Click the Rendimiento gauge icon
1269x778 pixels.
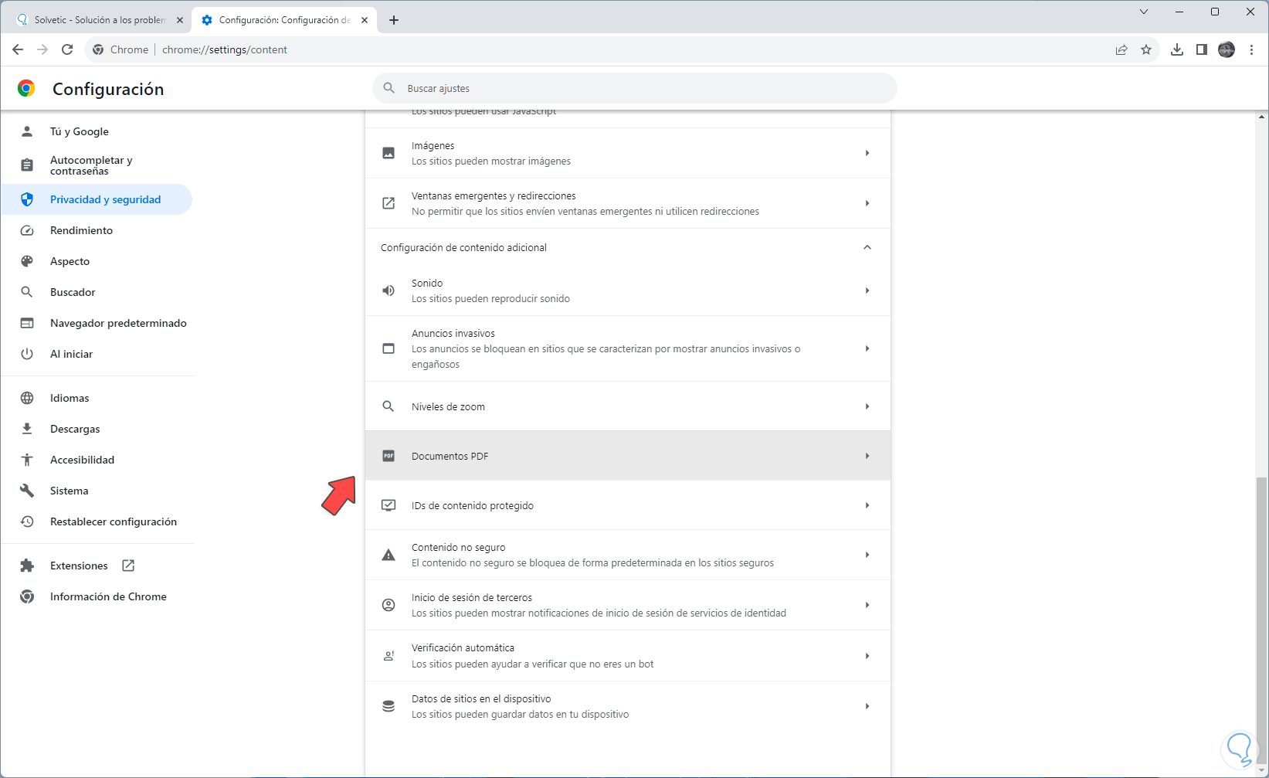click(27, 230)
